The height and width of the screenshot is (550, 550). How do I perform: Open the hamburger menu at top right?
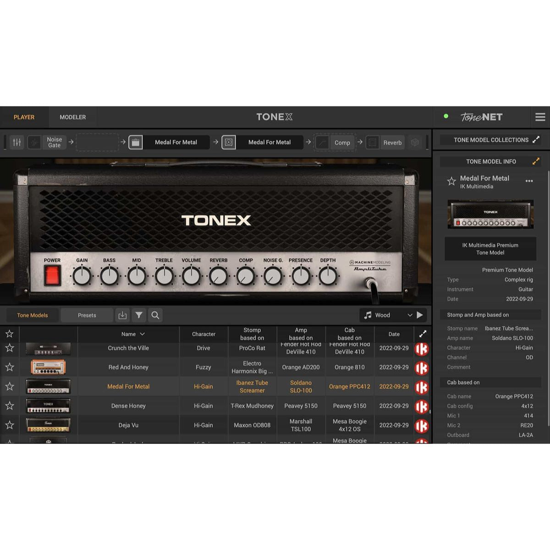click(540, 117)
